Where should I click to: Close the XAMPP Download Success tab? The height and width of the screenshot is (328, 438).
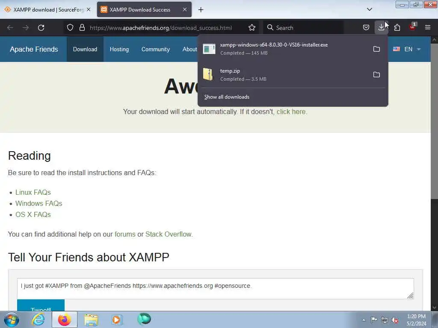185,9
